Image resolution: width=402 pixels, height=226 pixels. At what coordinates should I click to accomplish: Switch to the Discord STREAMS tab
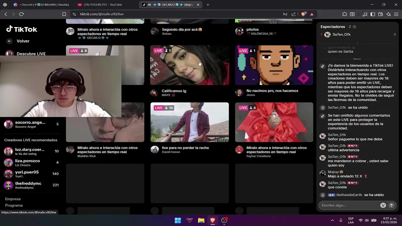click(x=41, y=5)
